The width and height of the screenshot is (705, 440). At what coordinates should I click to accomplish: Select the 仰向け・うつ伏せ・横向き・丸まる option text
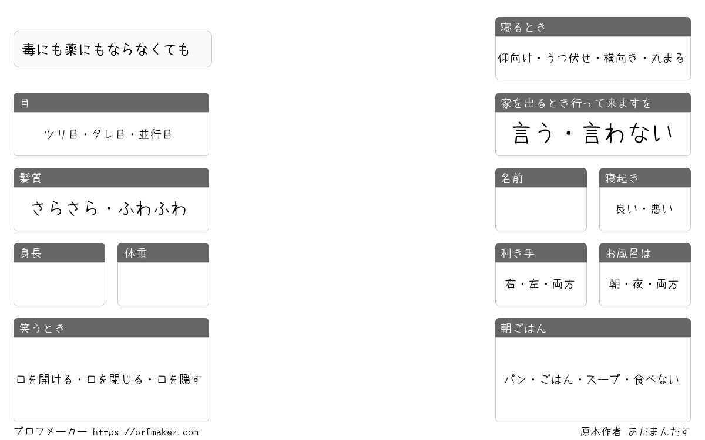click(592, 58)
